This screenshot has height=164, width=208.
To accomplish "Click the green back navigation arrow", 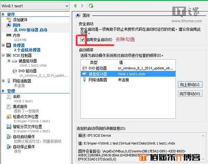I will click(75, 6).
